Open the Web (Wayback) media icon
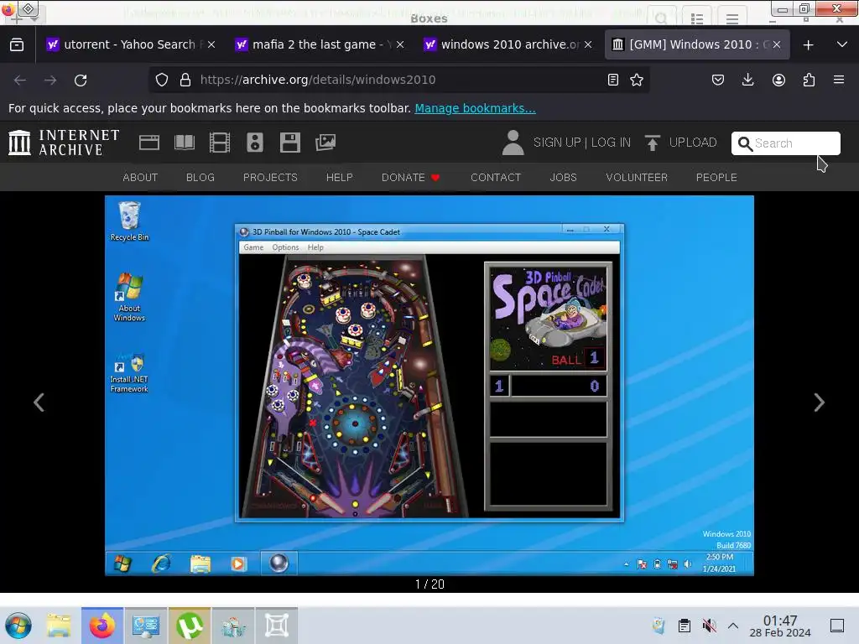 tap(149, 143)
